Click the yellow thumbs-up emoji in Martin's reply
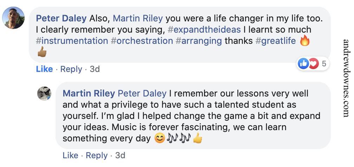Image resolution: width=354 pixels, height=167 pixels. (198, 139)
